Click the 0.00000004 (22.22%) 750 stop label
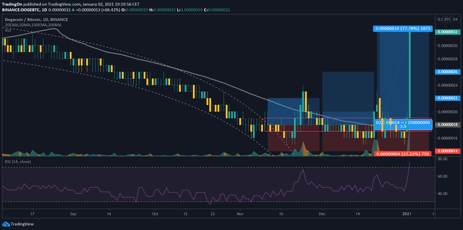 point(403,154)
